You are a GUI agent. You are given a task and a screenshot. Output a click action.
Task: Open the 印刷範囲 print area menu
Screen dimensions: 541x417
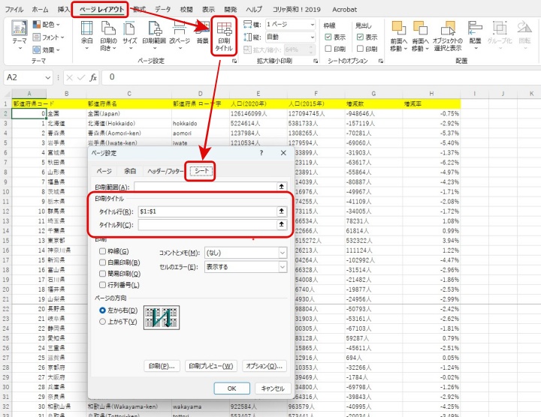coord(154,35)
